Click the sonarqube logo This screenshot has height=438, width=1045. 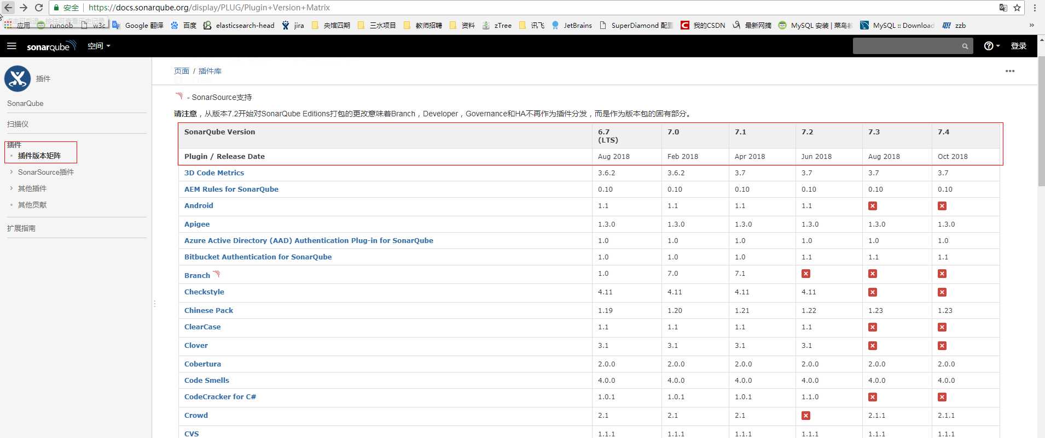pyautogui.click(x=51, y=46)
